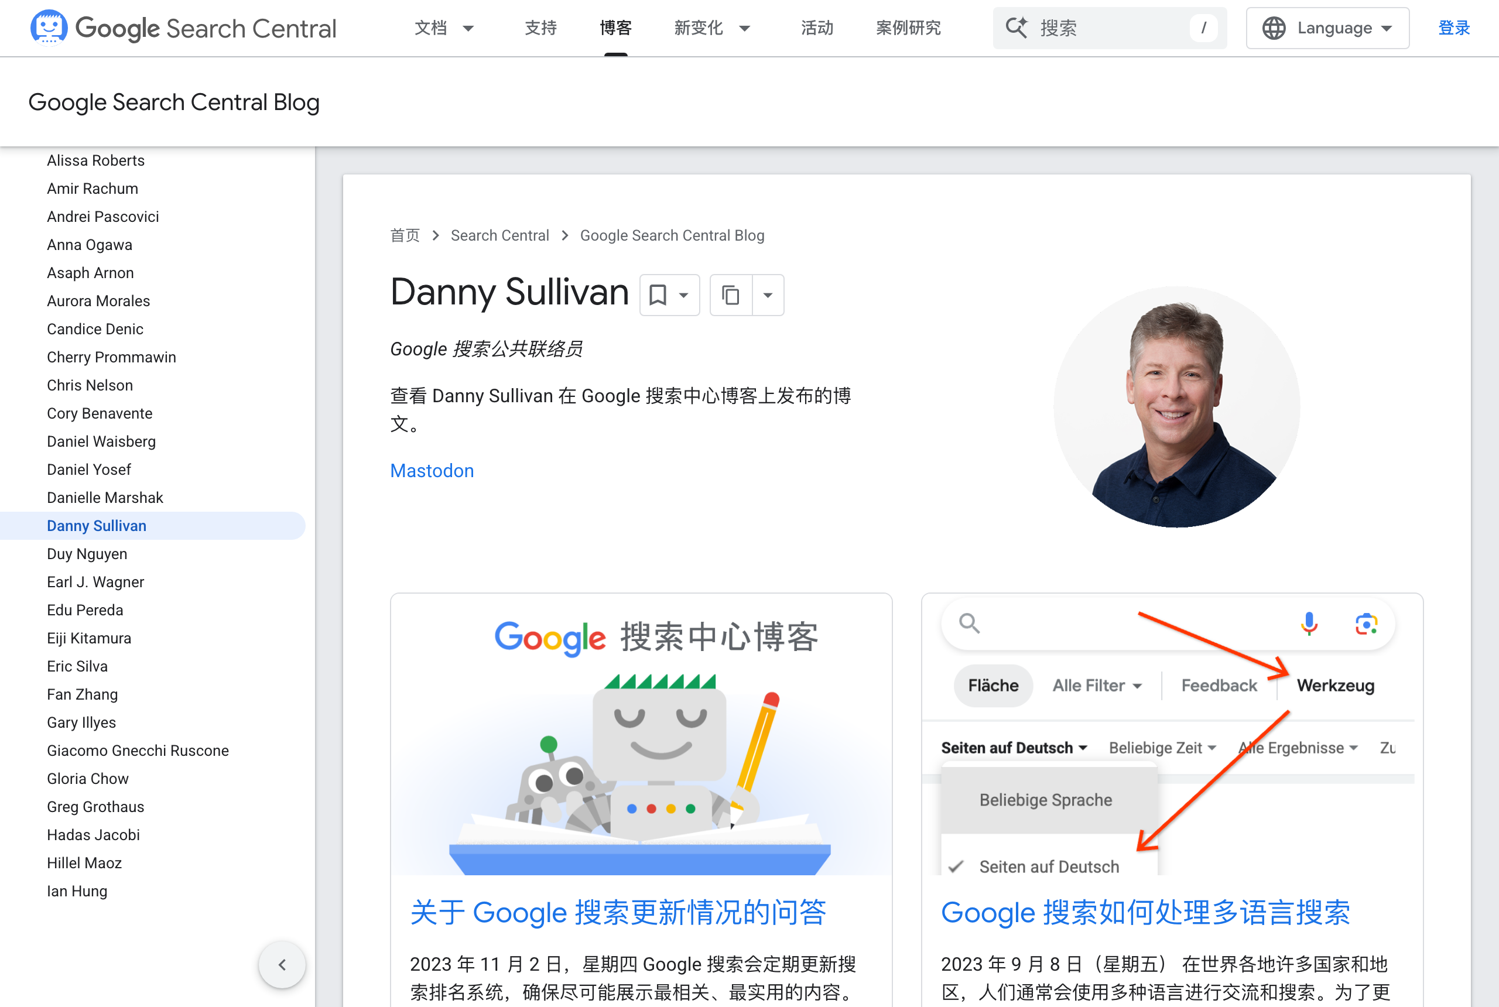Select Edu Pereda in sidebar
Image resolution: width=1499 pixels, height=1007 pixels.
tap(85, 611)
